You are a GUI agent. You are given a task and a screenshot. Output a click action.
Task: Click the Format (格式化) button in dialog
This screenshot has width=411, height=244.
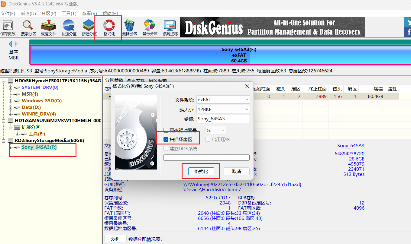pyautogui.click(x=201, y=171)
